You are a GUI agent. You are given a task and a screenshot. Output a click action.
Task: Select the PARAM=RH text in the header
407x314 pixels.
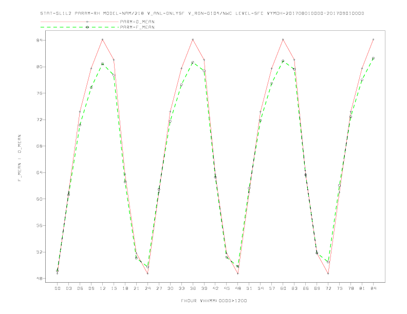pyautogui.click(x=87, y=13)
